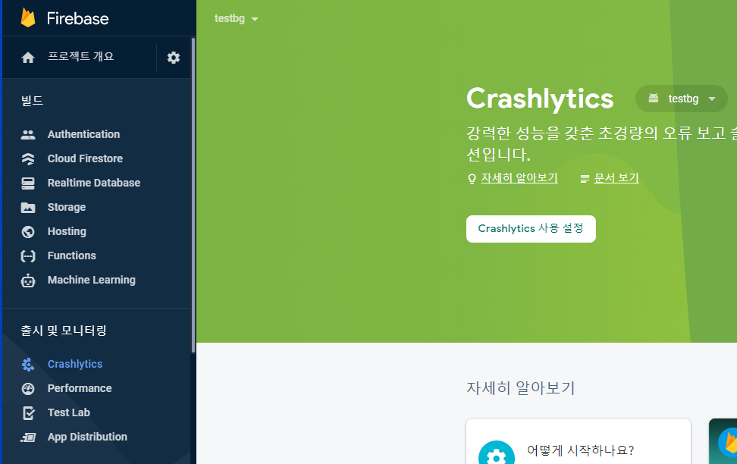Click the App Distribution icon

pos(28,437)
